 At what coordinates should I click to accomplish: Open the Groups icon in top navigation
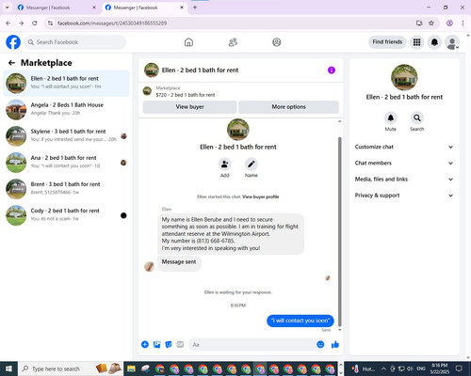pyautogui.click(x=277, y=42)
